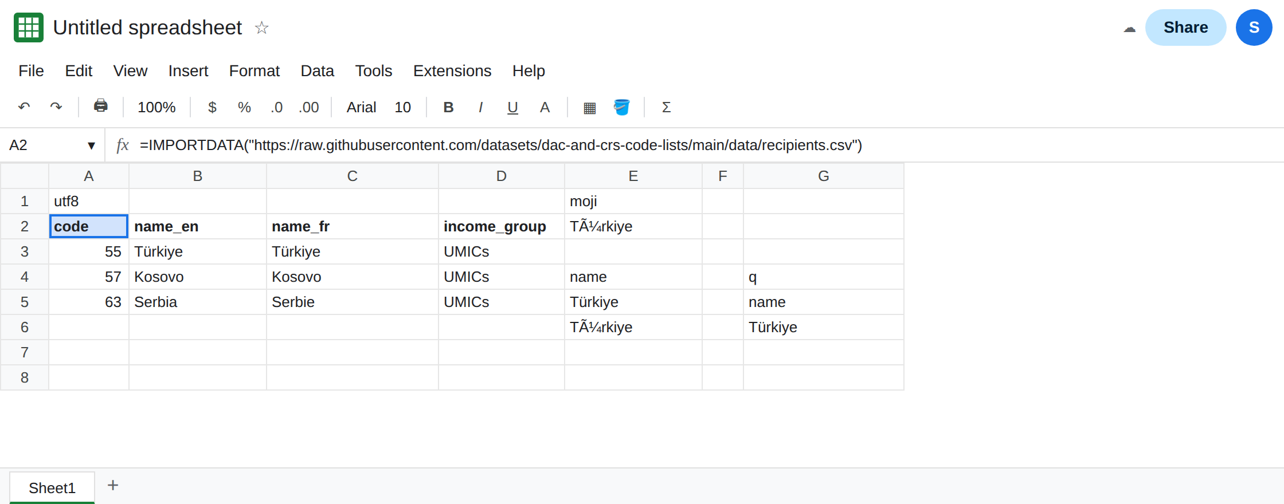Screen dimensions: 1284x504
Task: Open the text color A tool
Action: click(545, 107)
